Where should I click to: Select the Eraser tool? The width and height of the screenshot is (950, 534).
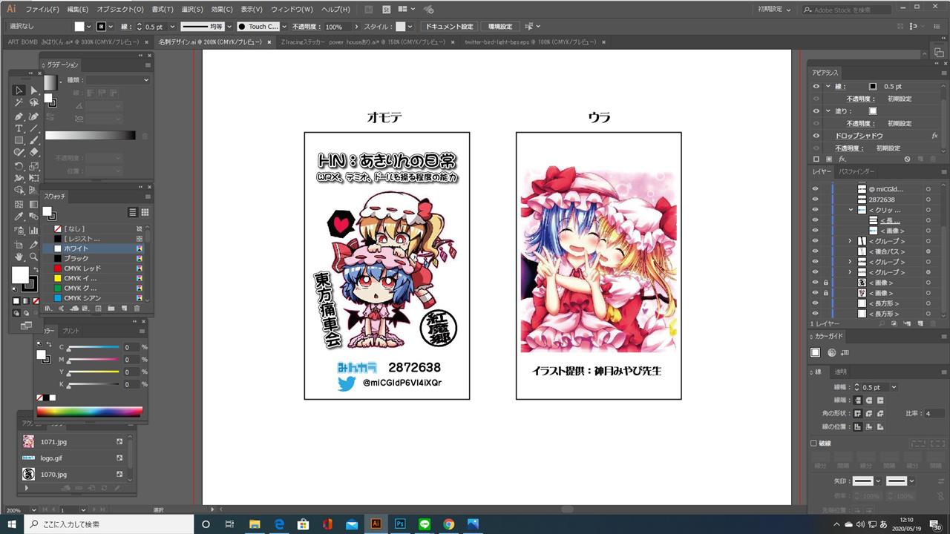(33, 154)
